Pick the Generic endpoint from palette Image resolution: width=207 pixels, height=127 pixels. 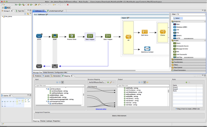[x=177, y=35]
